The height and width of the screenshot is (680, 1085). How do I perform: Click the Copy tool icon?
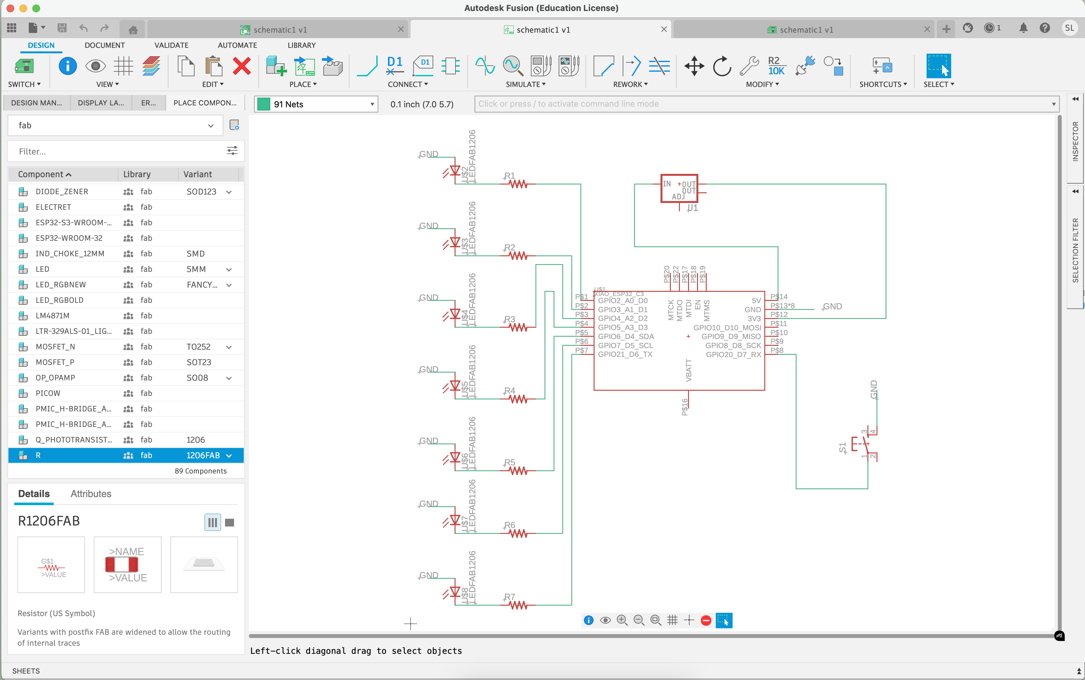[186, 66]
